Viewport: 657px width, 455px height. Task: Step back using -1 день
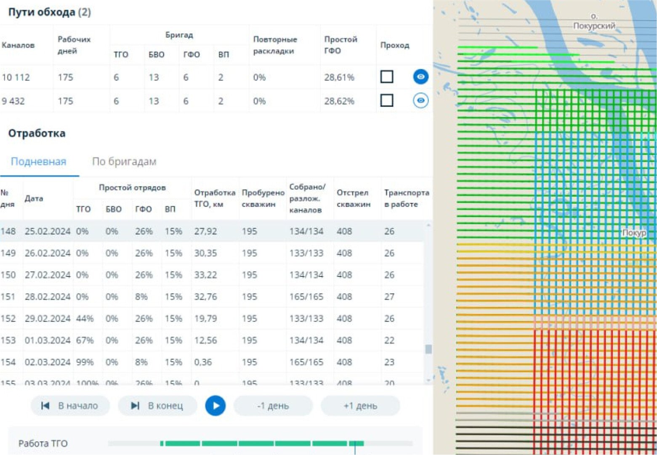coord(273,406)
